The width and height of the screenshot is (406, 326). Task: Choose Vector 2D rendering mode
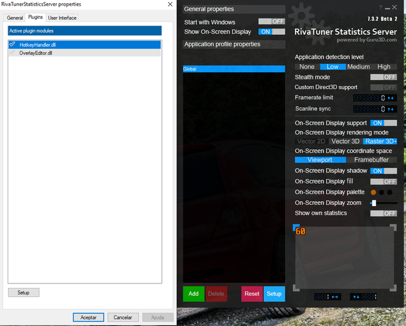pos(311,141)
